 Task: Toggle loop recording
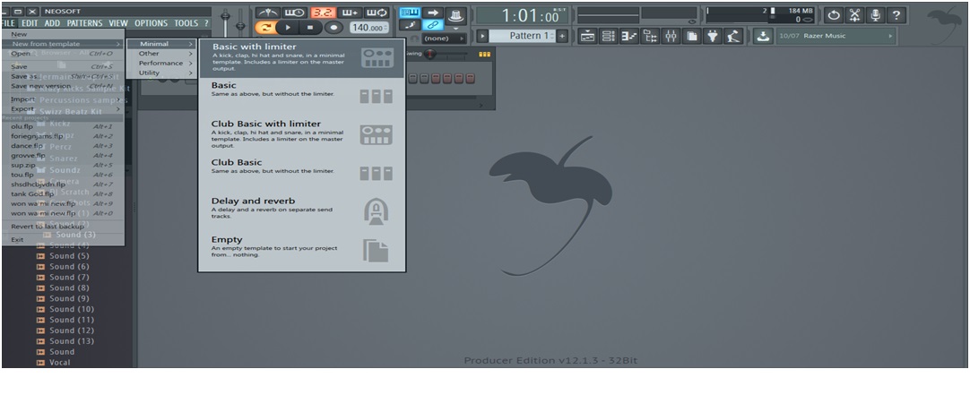377,13
